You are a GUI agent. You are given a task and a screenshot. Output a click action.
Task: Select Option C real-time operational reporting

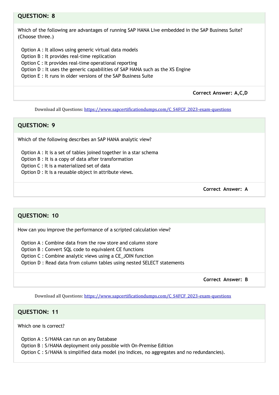coord(79,63)
